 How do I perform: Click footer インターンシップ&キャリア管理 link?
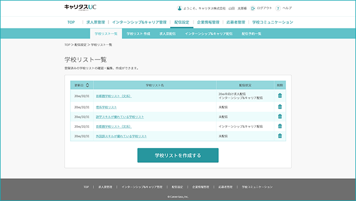pos(142,187)
